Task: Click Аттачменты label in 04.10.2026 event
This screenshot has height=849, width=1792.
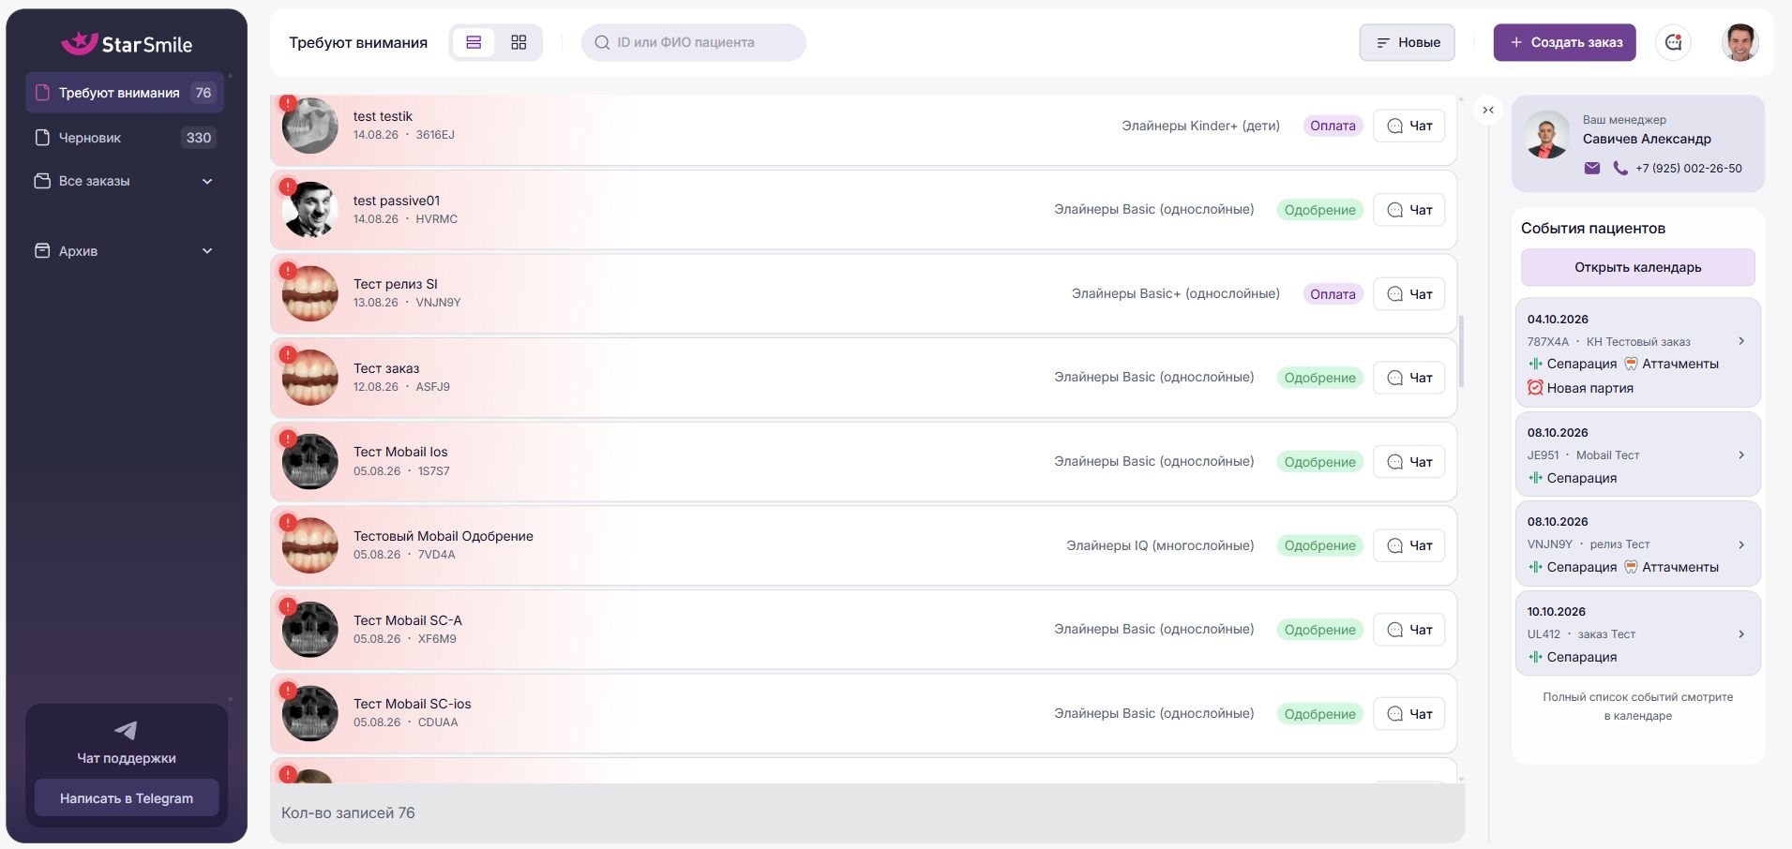Action: 1680,364
